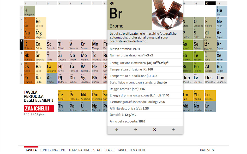Click the Zanichelli logo
The height and width of the screenshot is (154, 247).
[39, 108]
